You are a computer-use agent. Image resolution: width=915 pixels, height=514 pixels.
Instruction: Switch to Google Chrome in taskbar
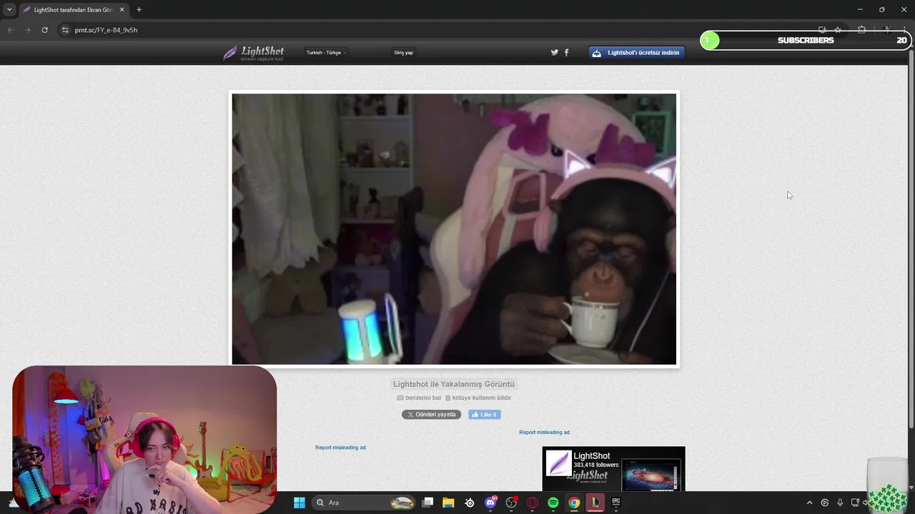click(574, 503)
